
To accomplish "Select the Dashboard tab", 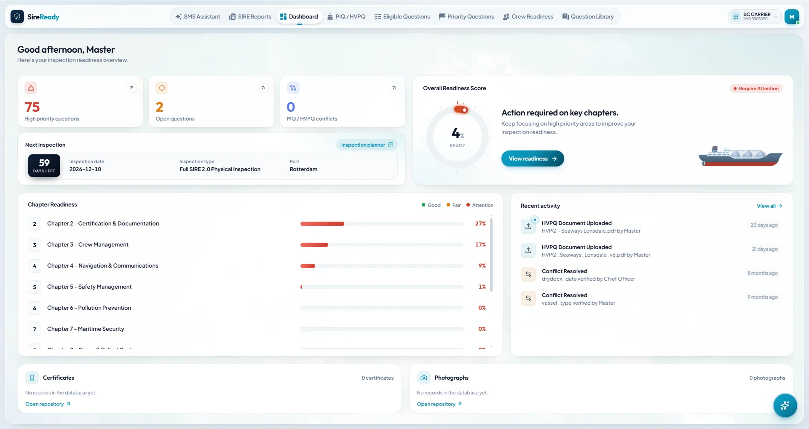I will [x=299, y=17].
